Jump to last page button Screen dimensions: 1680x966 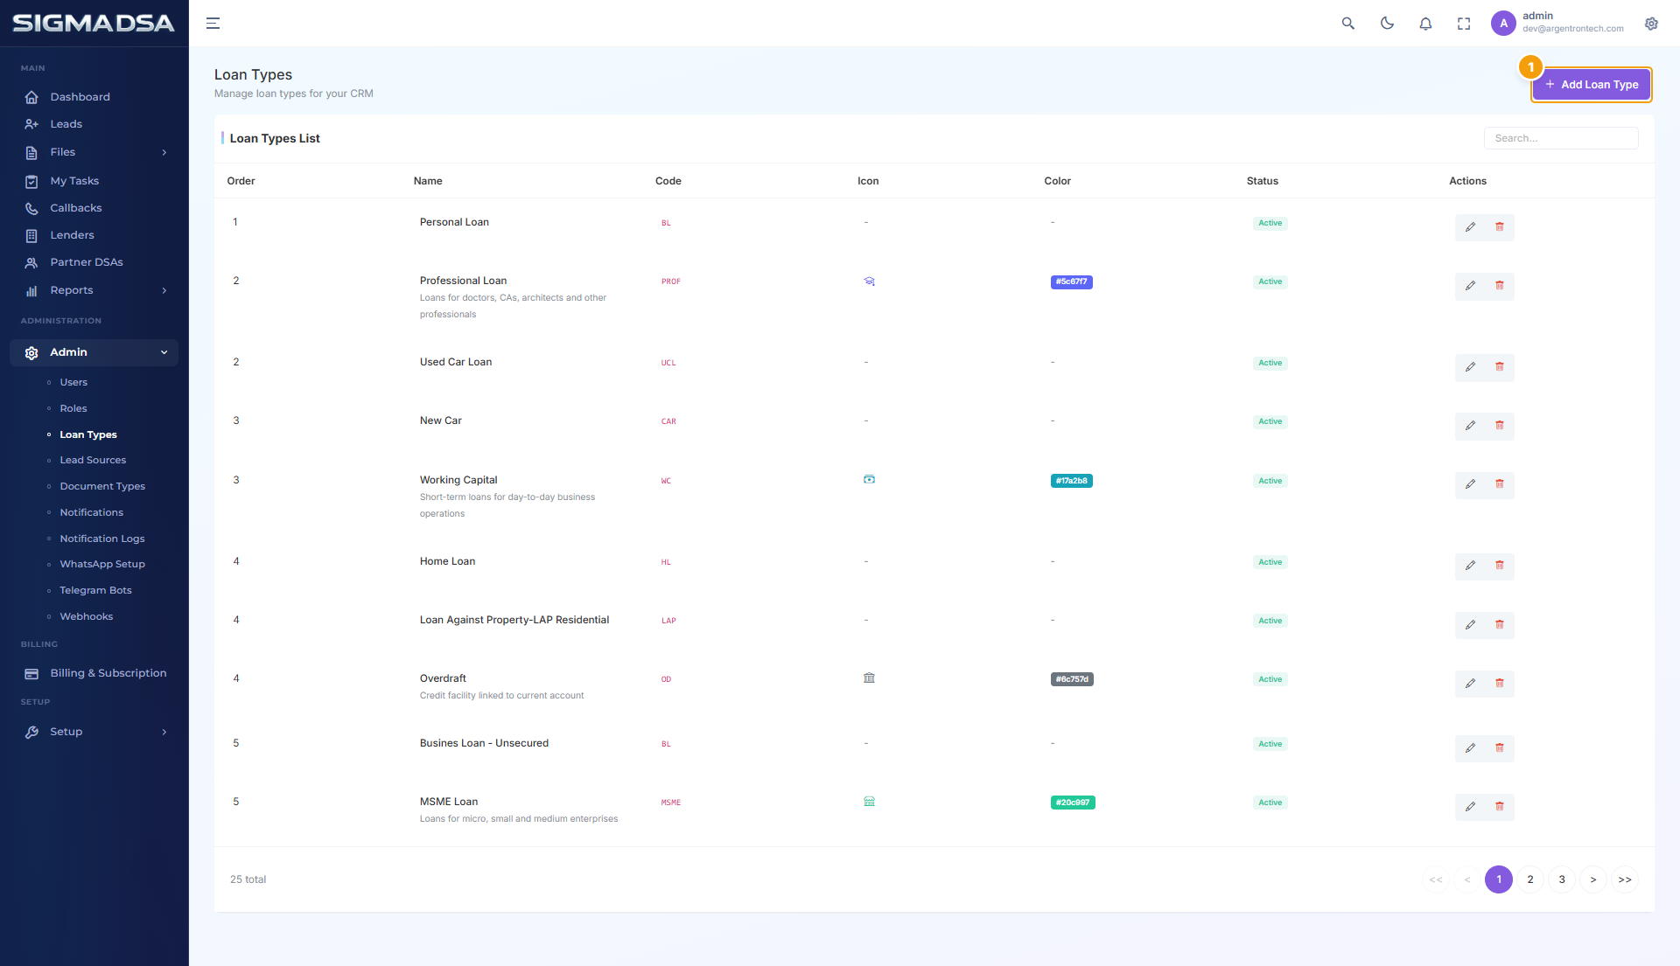(x=1625, y=879)
